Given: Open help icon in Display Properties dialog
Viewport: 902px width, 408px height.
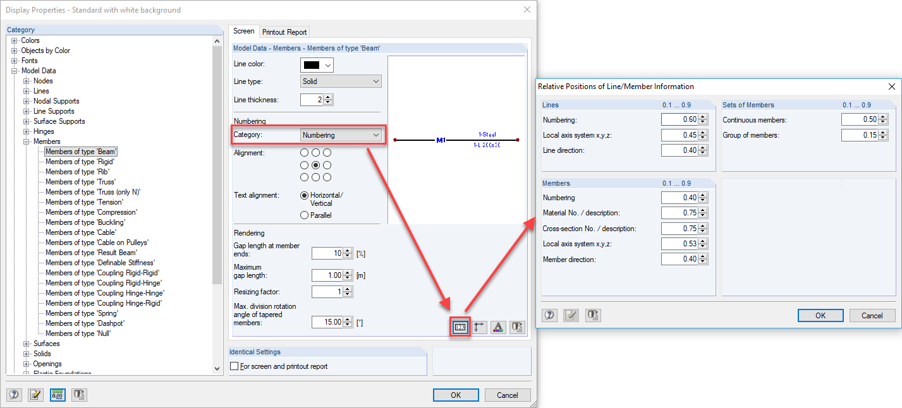Looking at the screenshot, I should (x=14, y=395).
